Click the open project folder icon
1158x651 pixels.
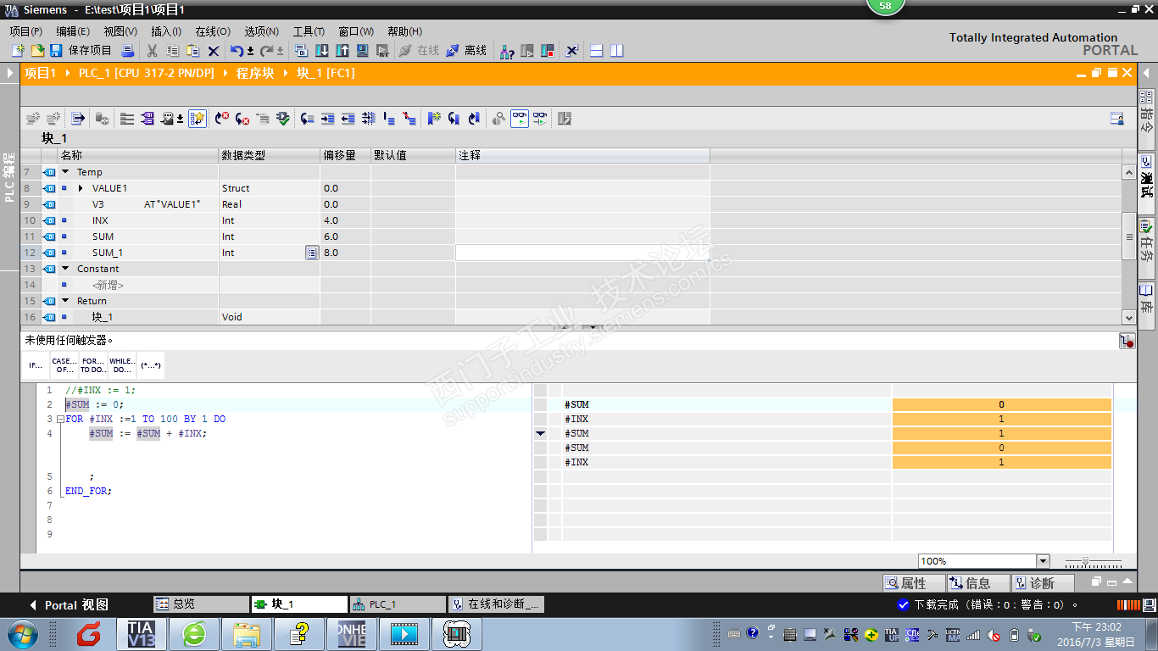point(37,51)
